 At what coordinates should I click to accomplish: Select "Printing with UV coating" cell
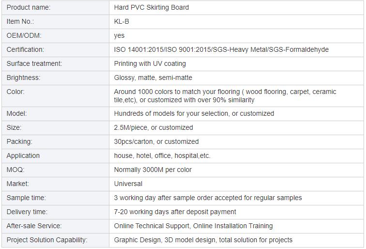point(150,64)
